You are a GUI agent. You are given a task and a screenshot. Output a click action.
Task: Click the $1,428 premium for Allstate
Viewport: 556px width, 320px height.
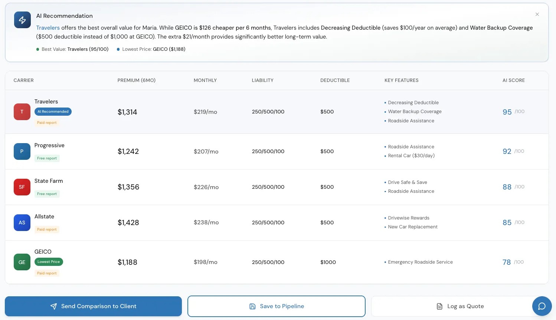point(128,222)
